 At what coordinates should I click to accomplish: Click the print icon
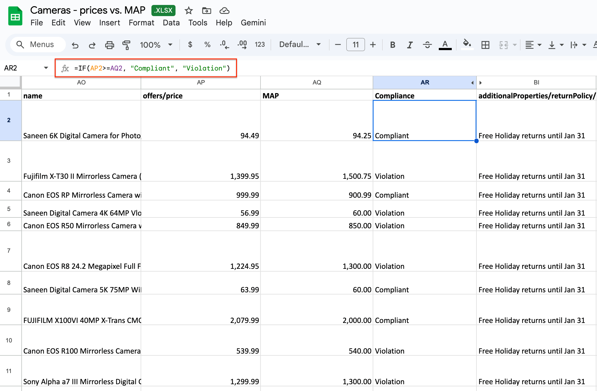coord(109,45)
